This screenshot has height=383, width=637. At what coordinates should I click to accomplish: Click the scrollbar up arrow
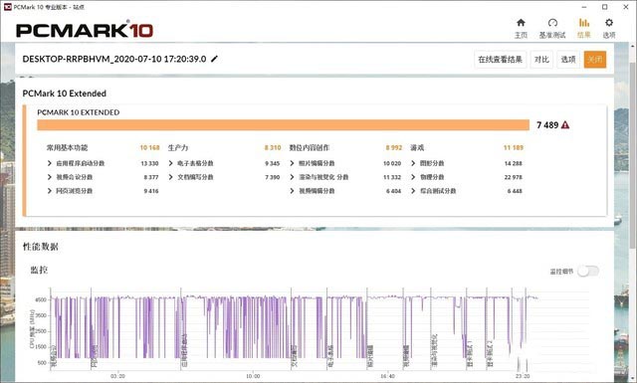pyautogui.click(x=633, y=46)
